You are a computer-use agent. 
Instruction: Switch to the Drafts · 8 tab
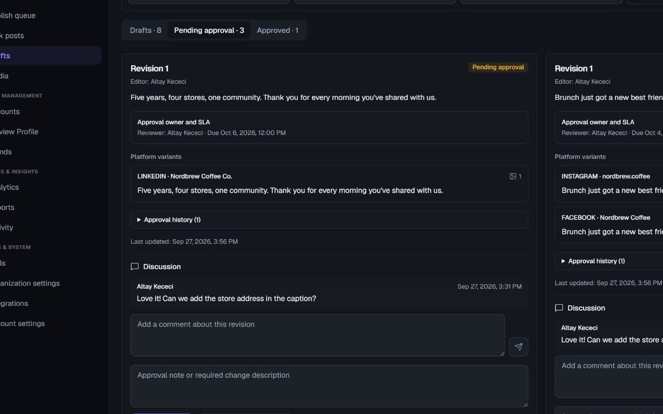pyautogui.click(x=146, y=31)
